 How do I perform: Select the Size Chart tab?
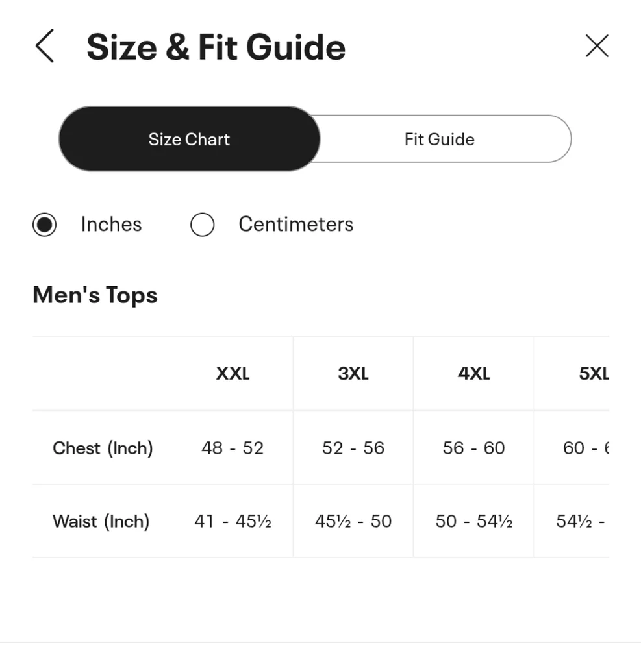coord(189,139)
